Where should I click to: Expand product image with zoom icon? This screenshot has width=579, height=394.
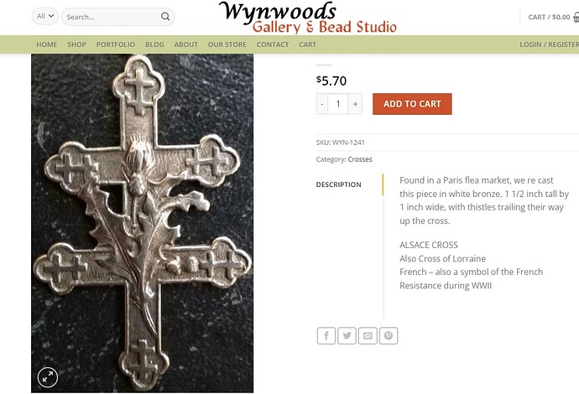pos(48,377)
